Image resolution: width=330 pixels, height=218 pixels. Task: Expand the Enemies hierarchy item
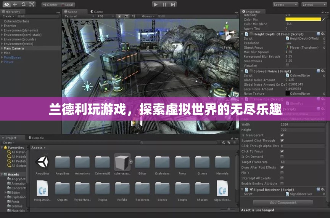[x=2, y=25]
